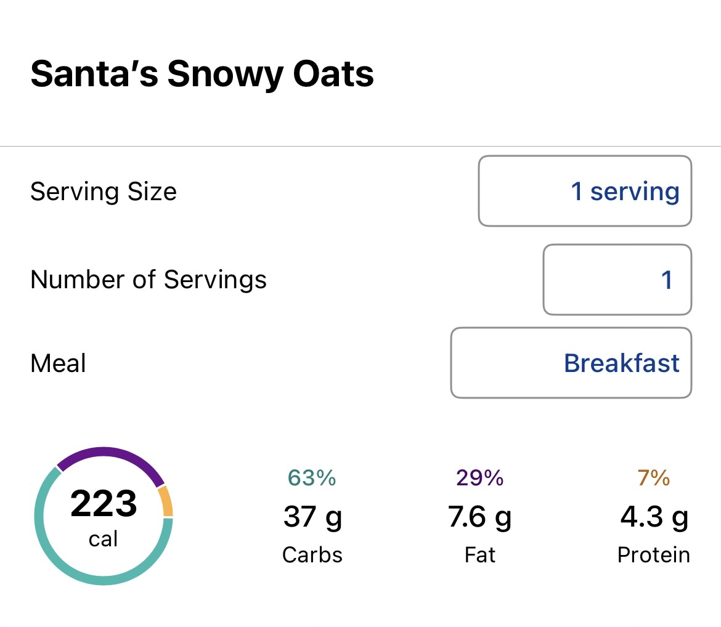Click the 7% protein percentage
The image size is (721, 627).
pos(654,478)
